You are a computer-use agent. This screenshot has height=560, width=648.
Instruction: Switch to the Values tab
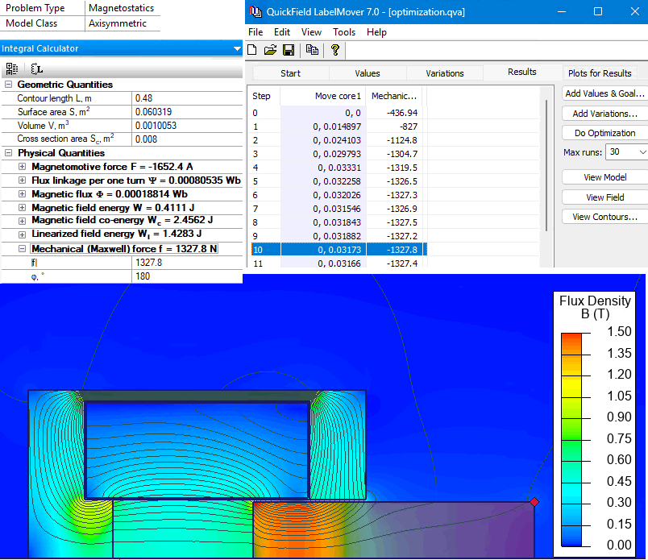368,73
